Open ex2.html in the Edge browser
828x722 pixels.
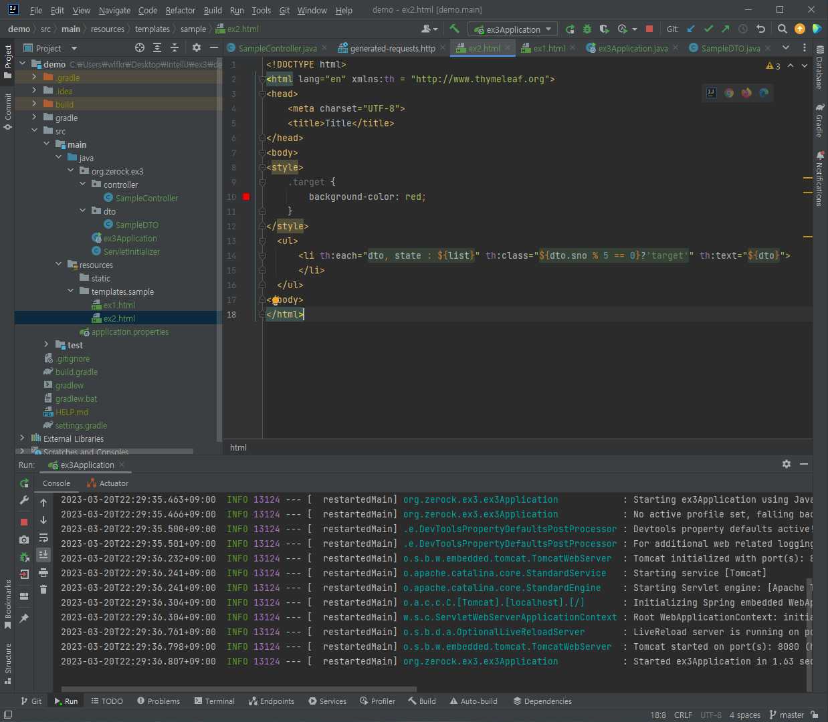764,93
